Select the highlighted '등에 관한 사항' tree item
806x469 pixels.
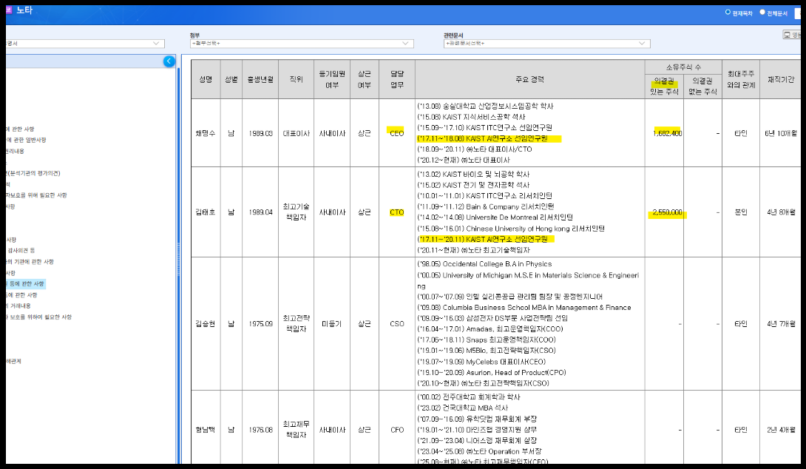coord(26,284)
